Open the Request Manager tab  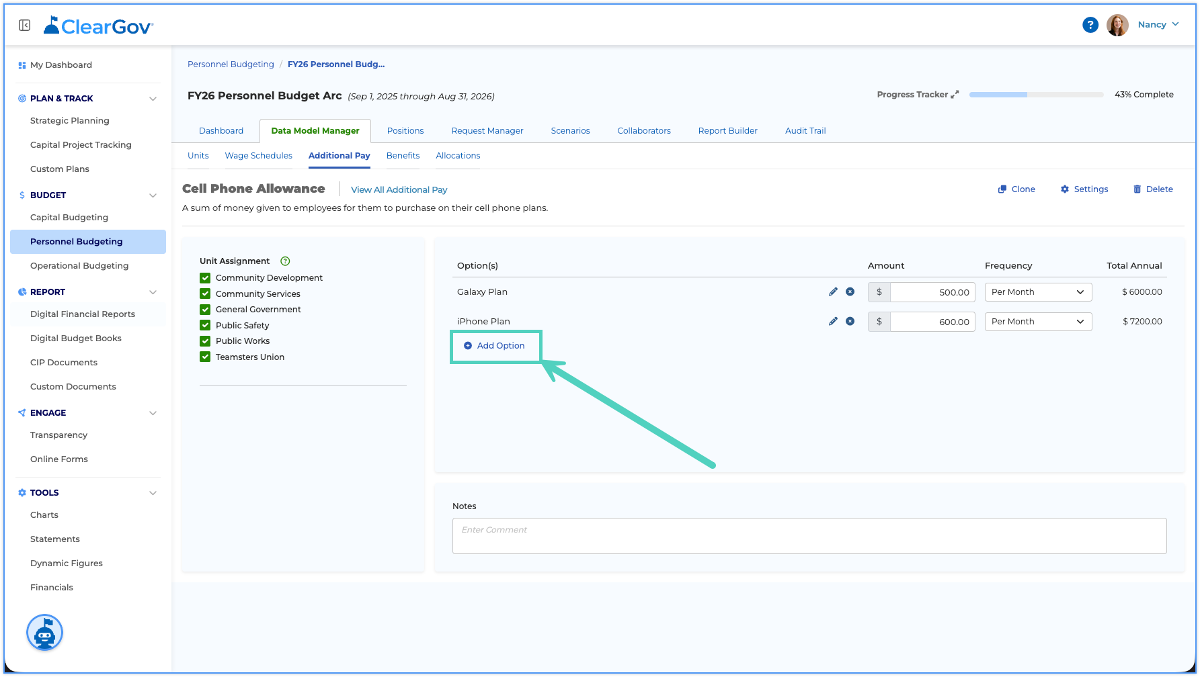coord(487,131)
